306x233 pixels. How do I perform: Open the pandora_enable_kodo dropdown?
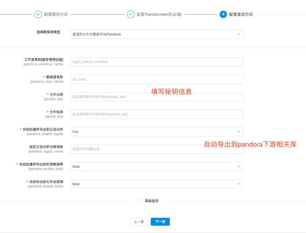(157, 184)
